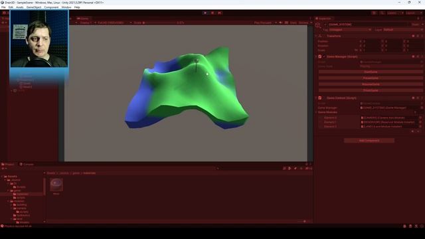Open the Layers dropdown in the top toolbar
This screenshot has height=239, width=425.
pos(395,13)
